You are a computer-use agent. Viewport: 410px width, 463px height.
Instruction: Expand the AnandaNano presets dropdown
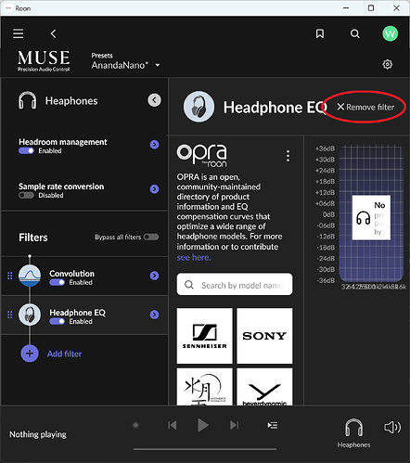coord(158,65)
